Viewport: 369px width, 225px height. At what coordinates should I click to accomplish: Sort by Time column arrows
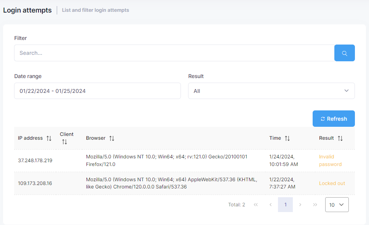[x=288, y=139]
